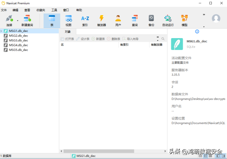Click the MSG5.db_dec SQLite feather icon
The height and width of the screenshot is (159, 227).
[6, 50]
